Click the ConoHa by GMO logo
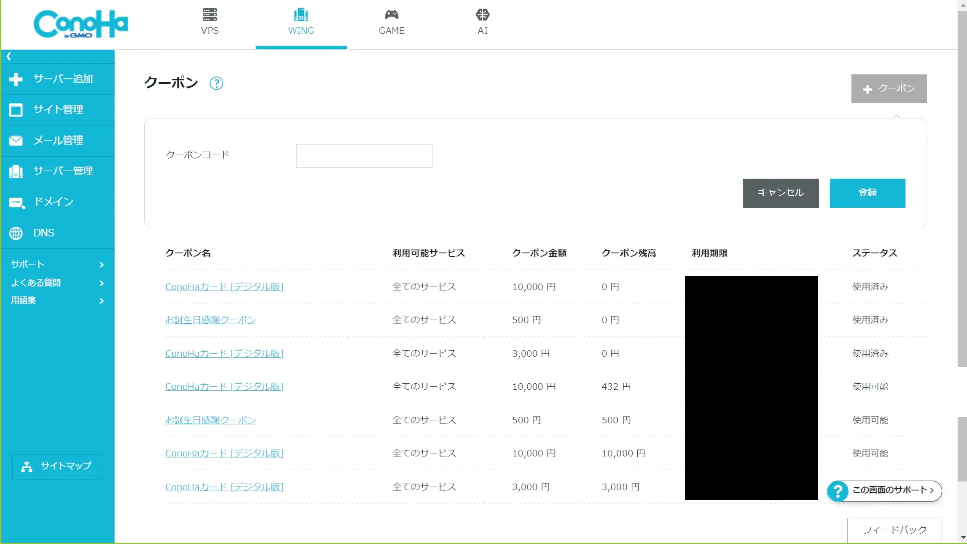 tap(81, 24)
